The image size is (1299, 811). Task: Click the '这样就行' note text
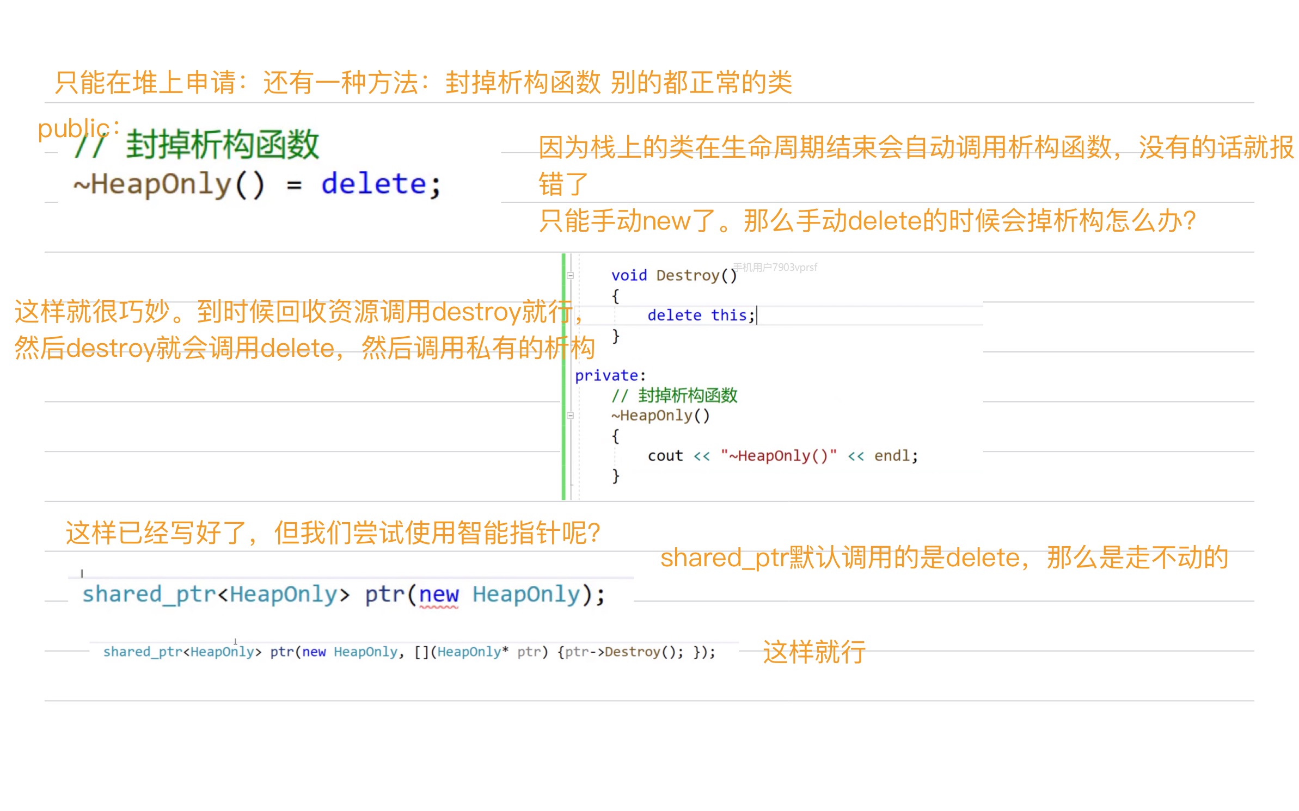pos(813,652)
